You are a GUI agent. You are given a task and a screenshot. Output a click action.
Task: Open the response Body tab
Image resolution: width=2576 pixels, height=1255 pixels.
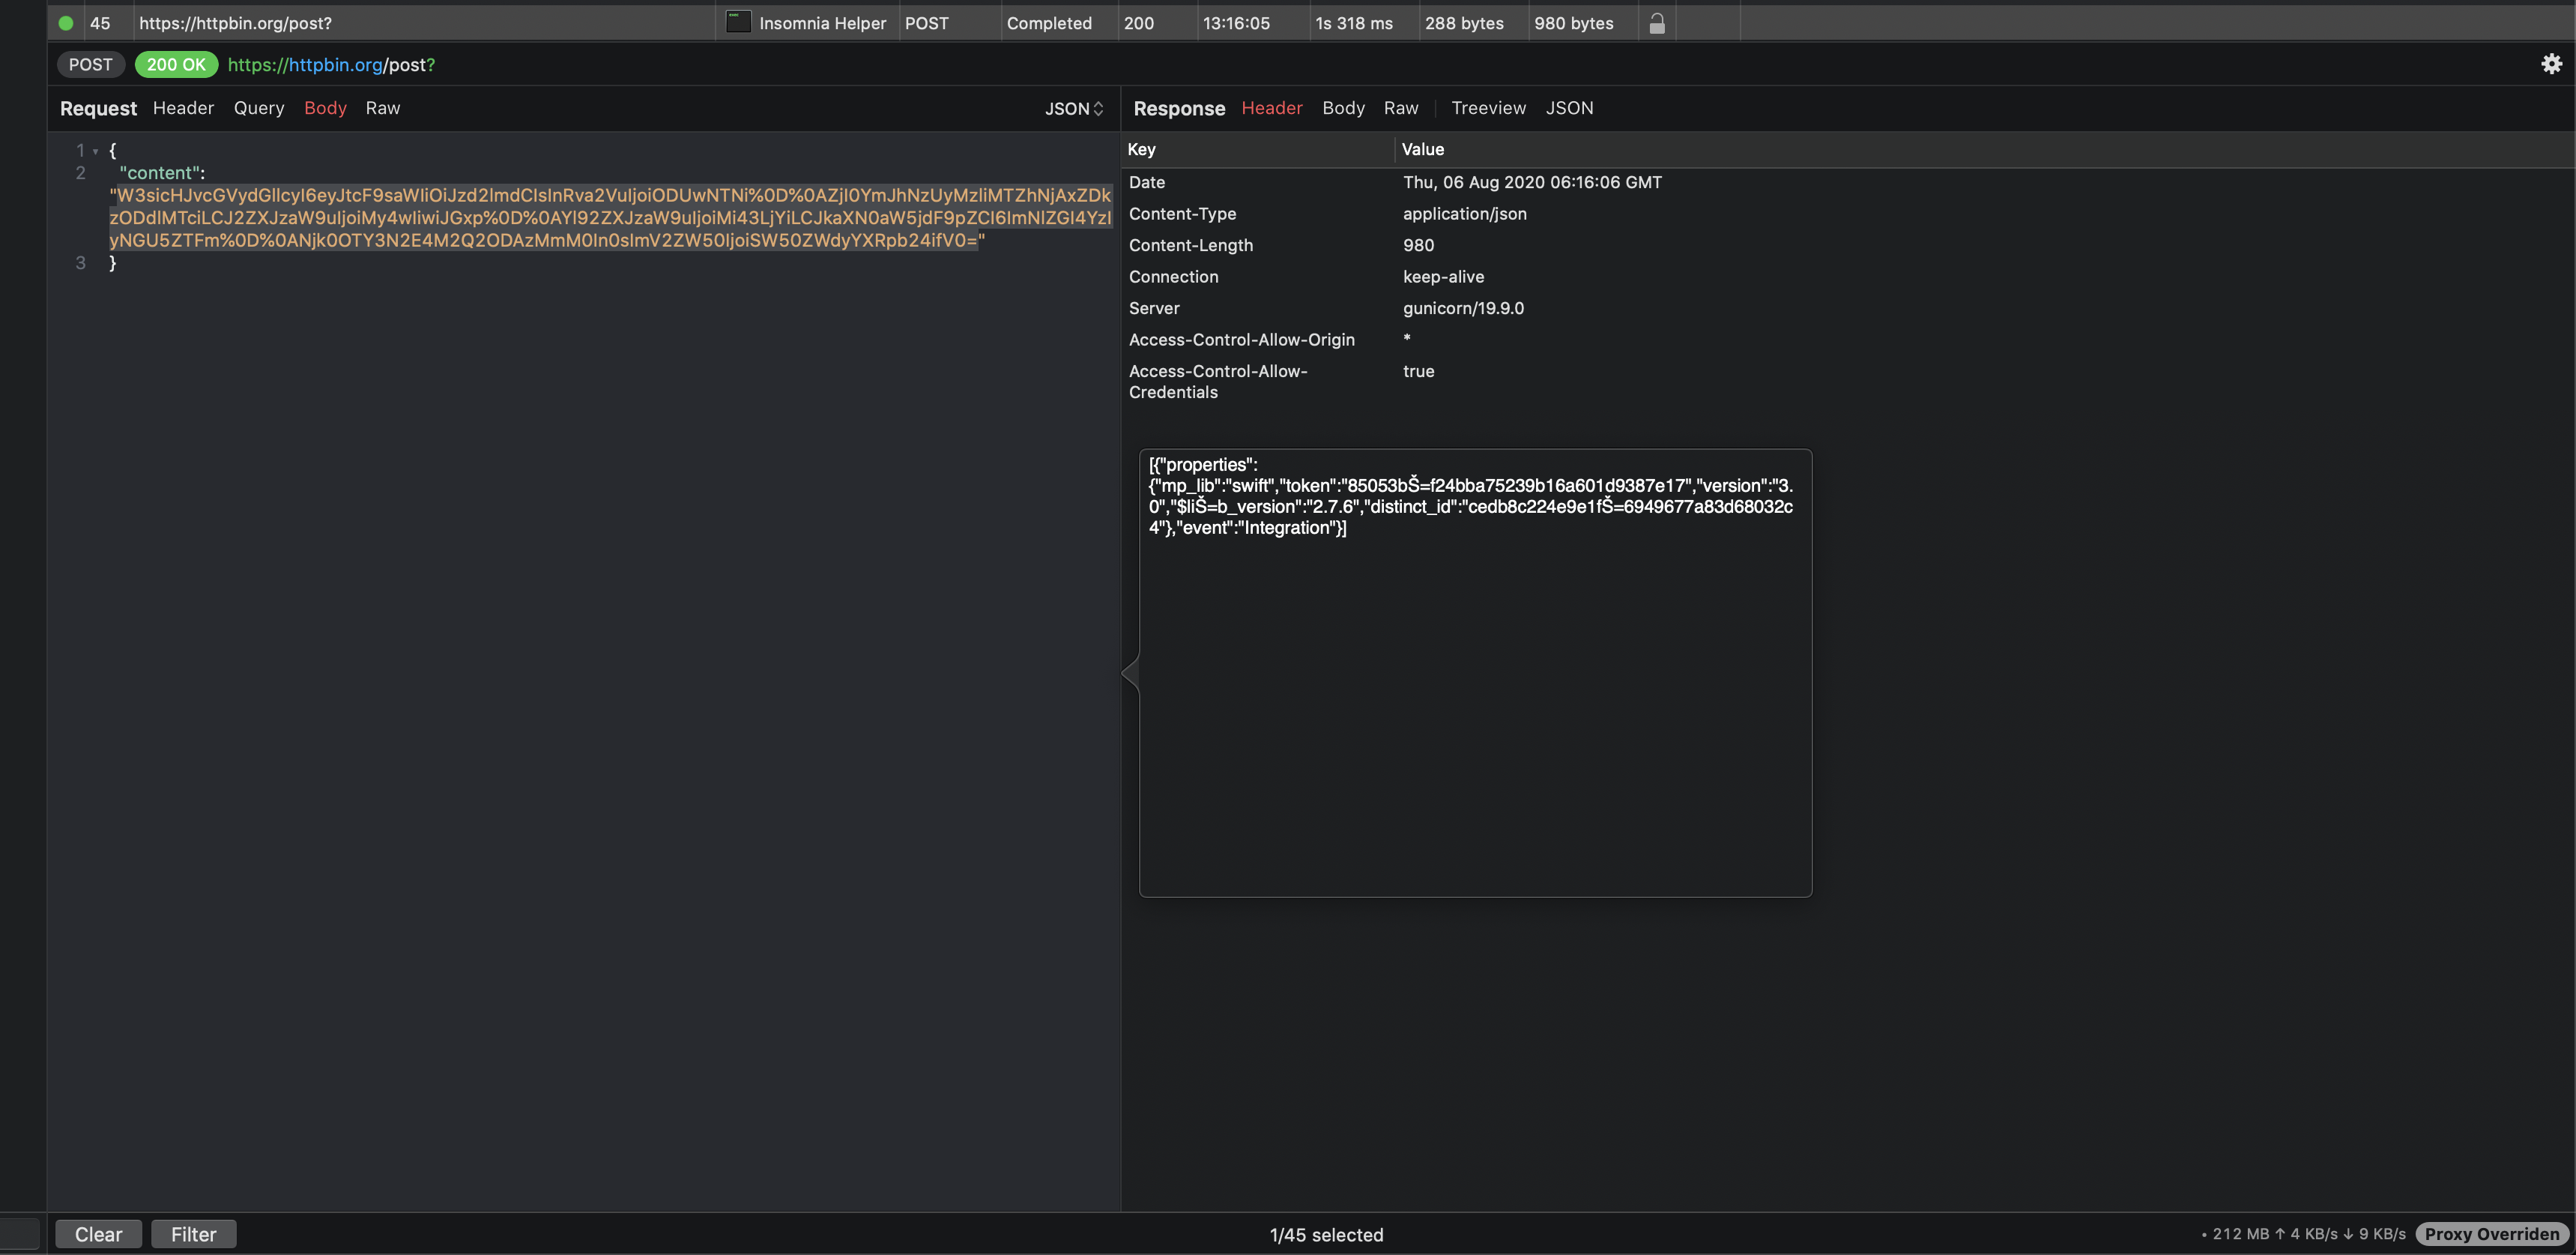point(1343,108)
